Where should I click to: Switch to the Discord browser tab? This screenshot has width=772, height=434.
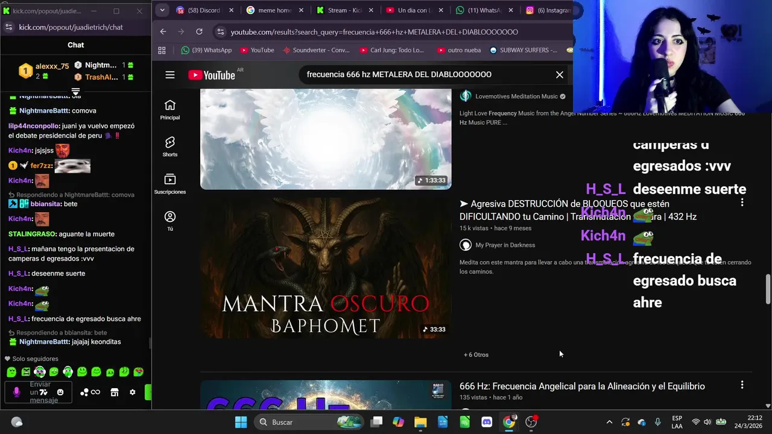tap(203, 10)
